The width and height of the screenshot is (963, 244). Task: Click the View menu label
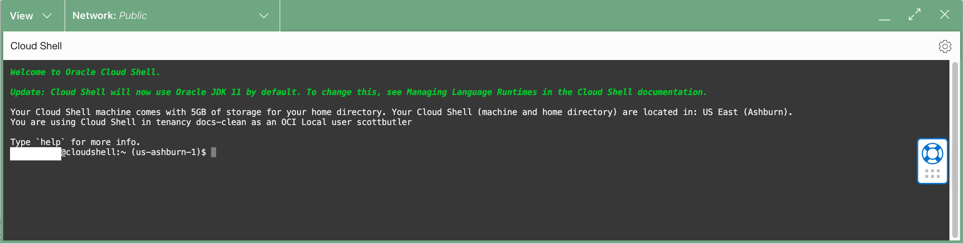21,16
